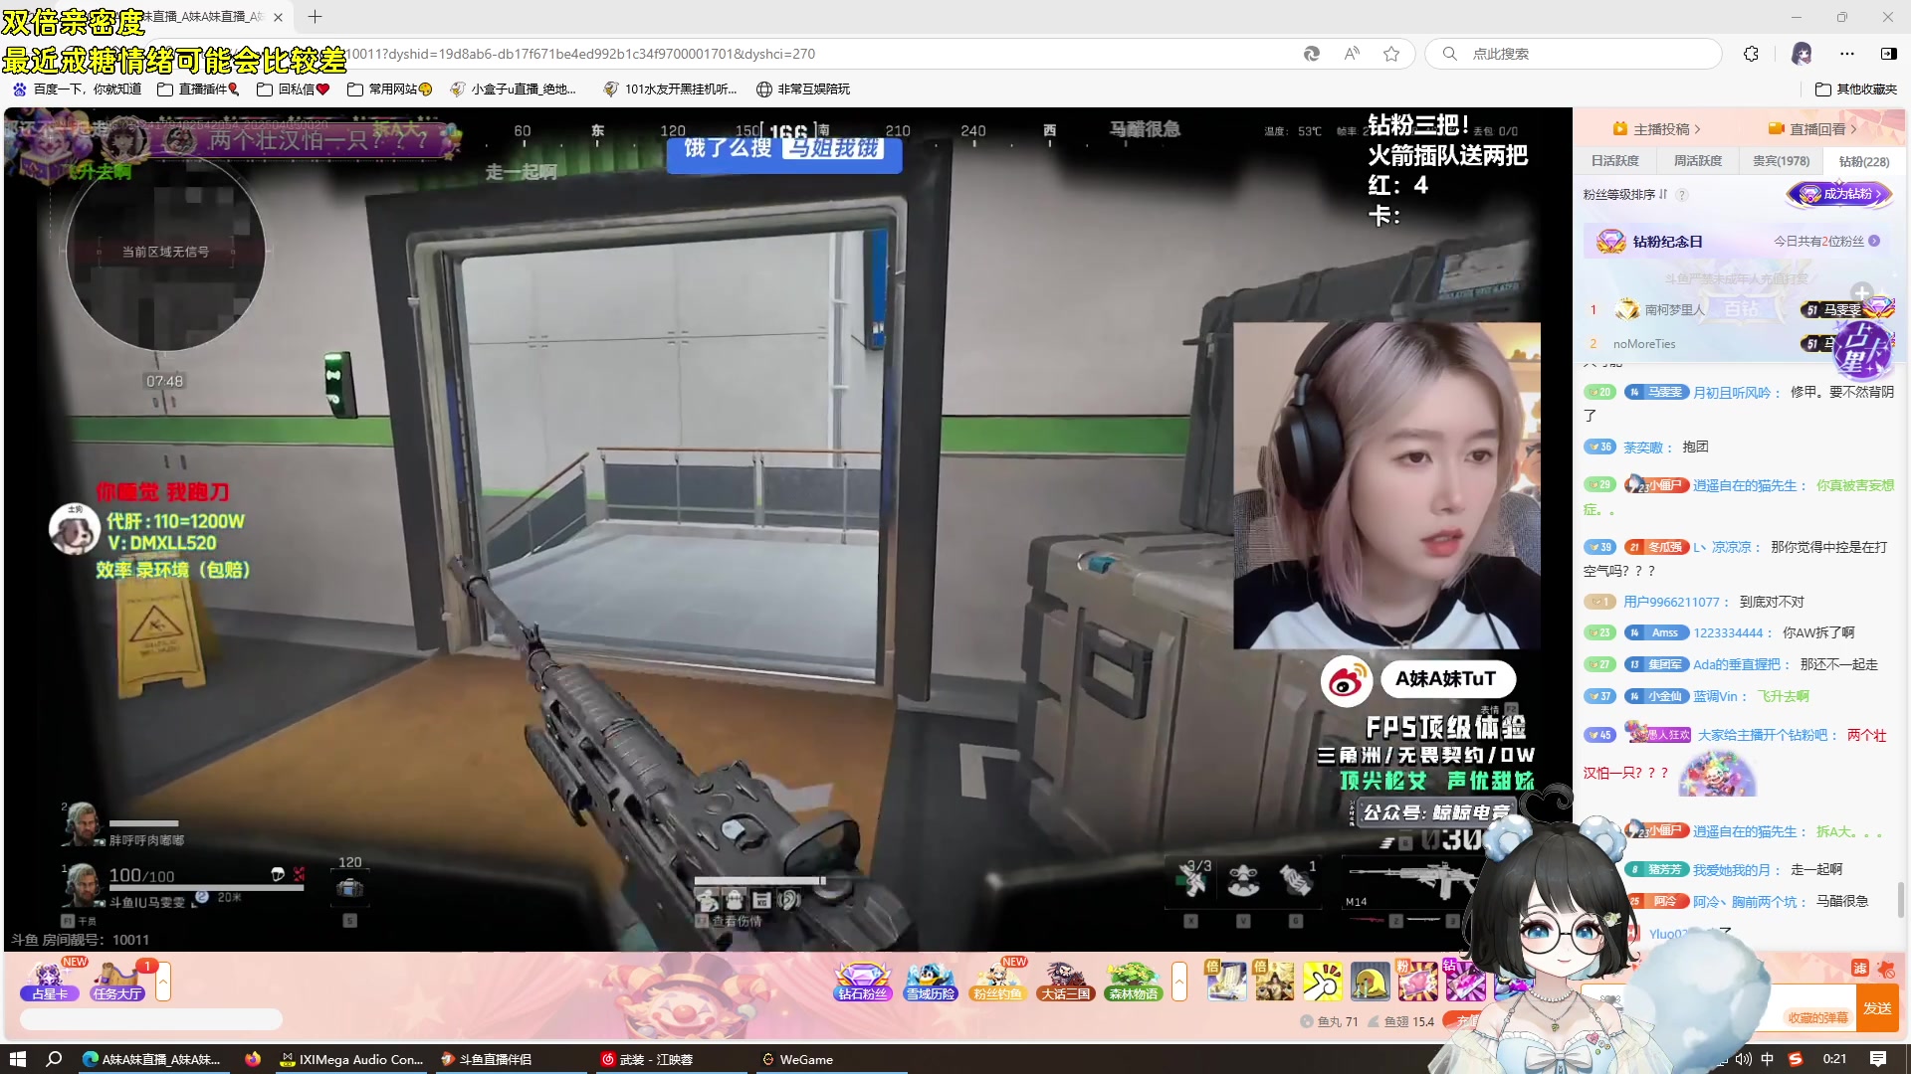This screenshot has height=1074, width=1911.
Task: Open browser settings and more menu
Action: pos(1847,54)
